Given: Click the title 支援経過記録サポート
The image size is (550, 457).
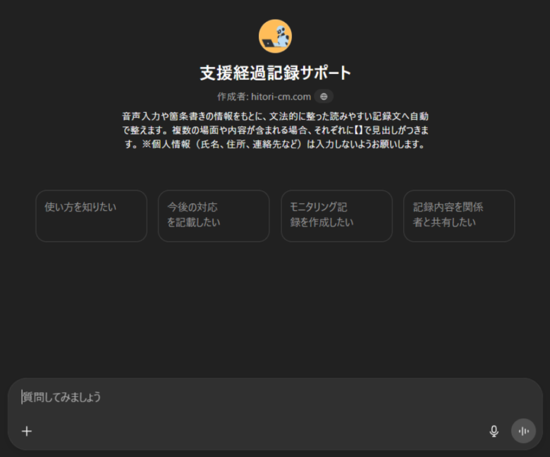Looking at the screenshot, I should click(x=275, y=73).
